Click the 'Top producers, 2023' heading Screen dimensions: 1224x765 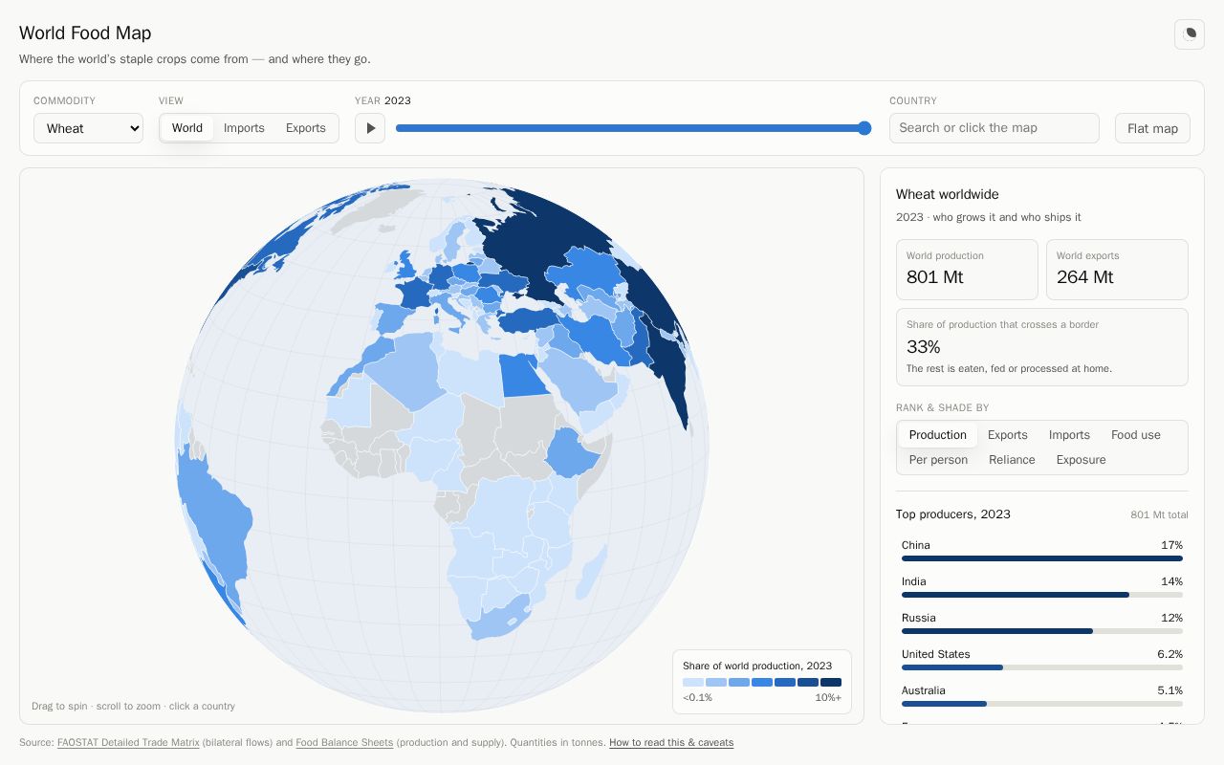953,514
